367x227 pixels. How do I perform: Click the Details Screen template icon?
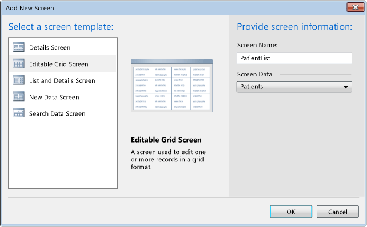pos(18,47)
